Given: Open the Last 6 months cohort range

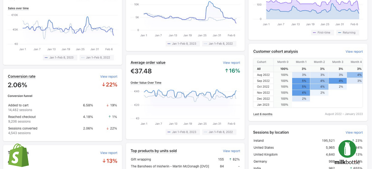Looking at the screenshot, I should point(263,114).
